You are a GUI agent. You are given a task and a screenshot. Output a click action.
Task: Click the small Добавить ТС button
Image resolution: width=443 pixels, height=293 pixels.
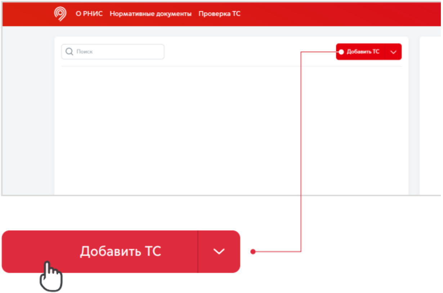point(361,52)
